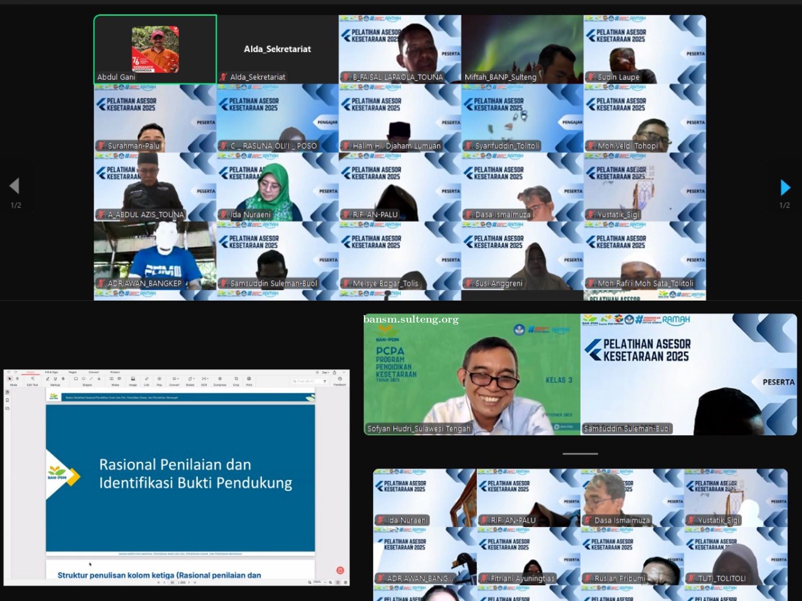Click the page number input field
This screenshot has height=601, width=802.
click(x=173, y=582)
